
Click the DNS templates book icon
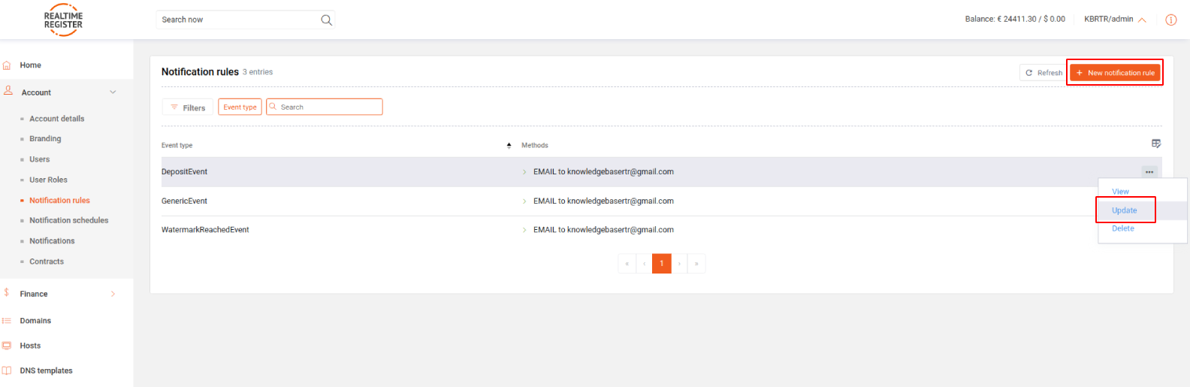click(x=7, y=370)
